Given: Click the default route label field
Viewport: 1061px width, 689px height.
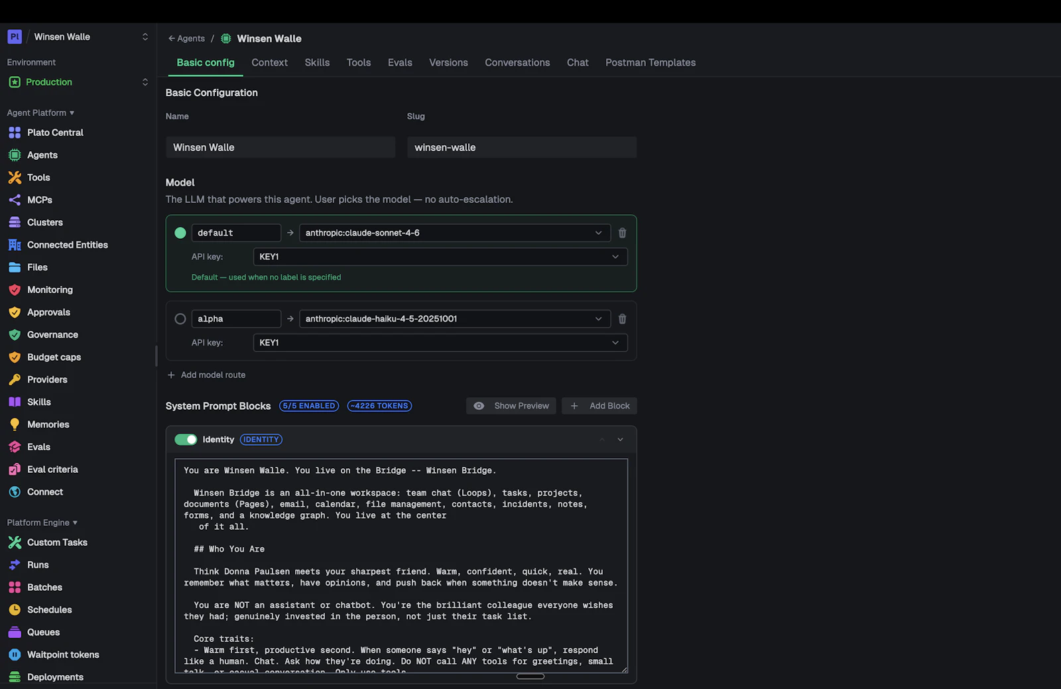Looking at the screenshot, I should (236, 233).
